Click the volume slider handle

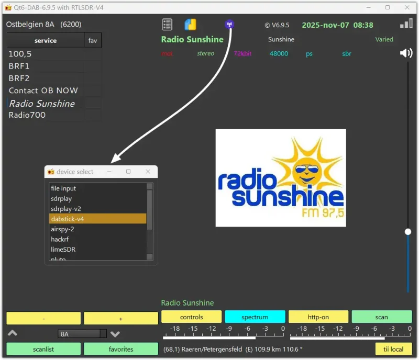408,231
